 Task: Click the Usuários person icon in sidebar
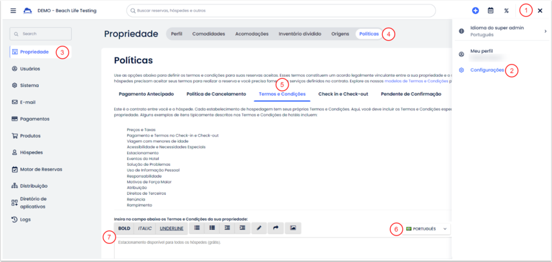coord(15,68)
